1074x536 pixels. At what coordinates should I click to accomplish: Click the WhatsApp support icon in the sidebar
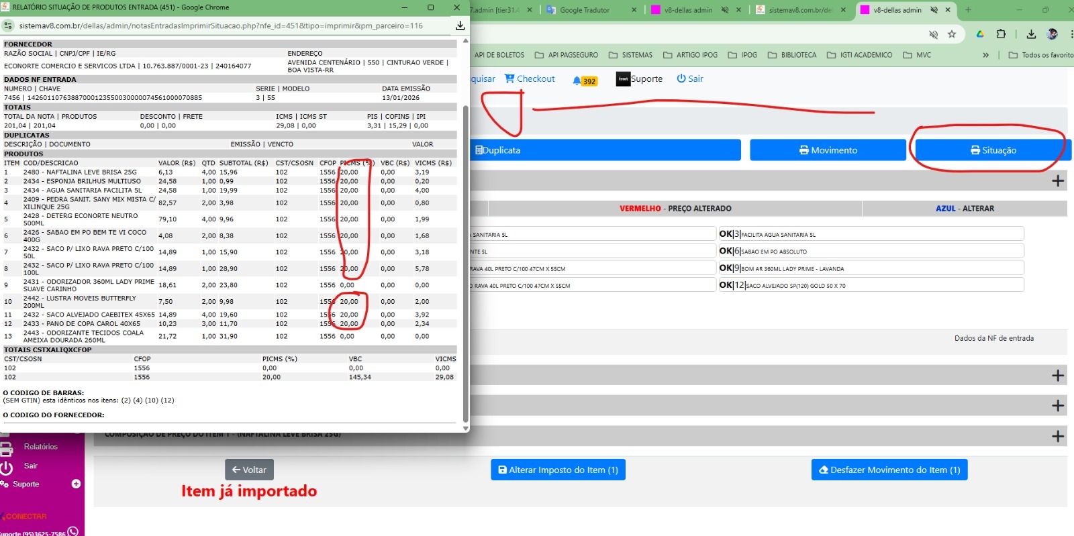[x=73, y=531]
